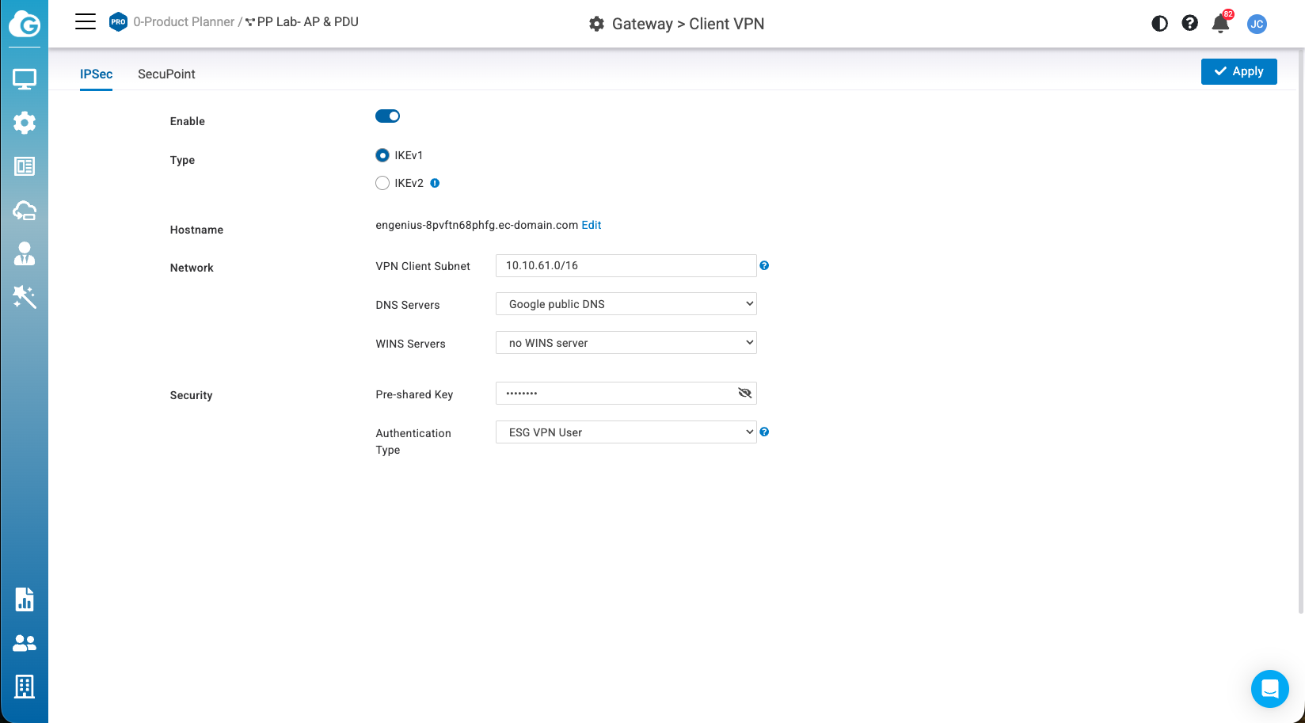
Task: Open the cloud sync icon in sidebar
Action: 24,210
